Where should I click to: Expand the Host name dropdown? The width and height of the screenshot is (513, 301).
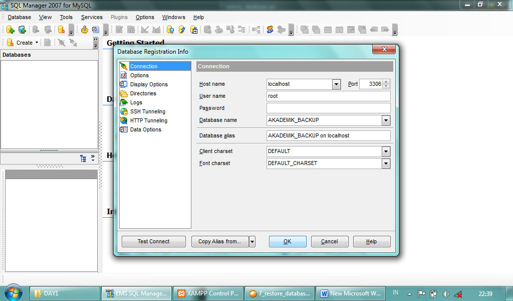(336, 84)
